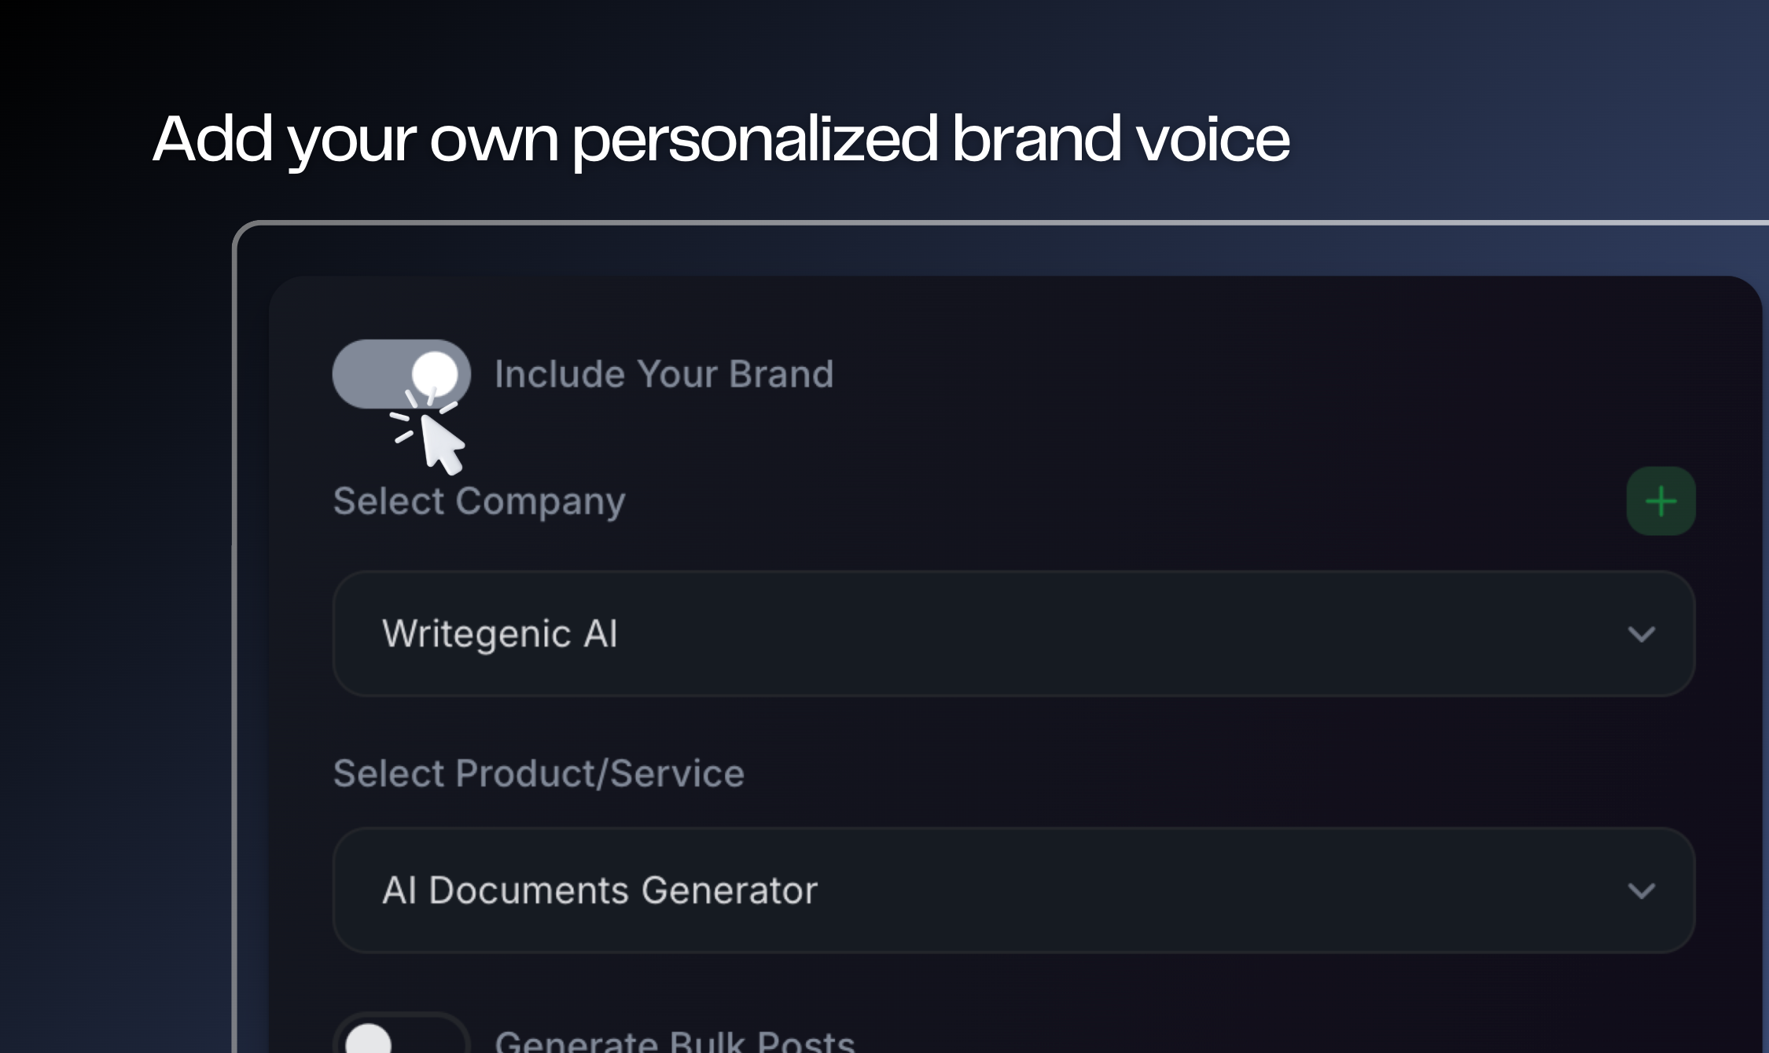Click the white knob of Generate Bulk Posts switch

pos(368,1039)
